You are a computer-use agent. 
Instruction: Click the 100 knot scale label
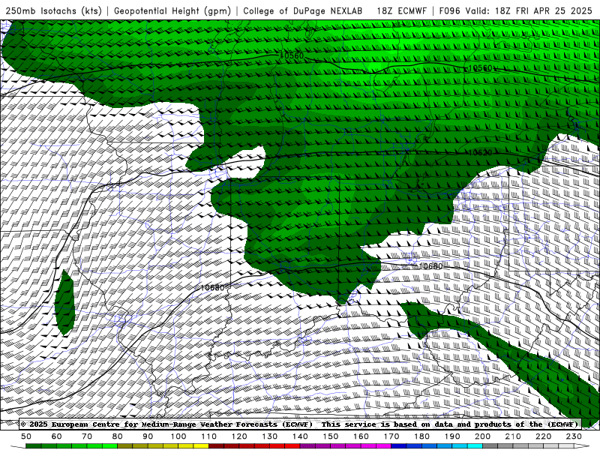pos(178,436)
